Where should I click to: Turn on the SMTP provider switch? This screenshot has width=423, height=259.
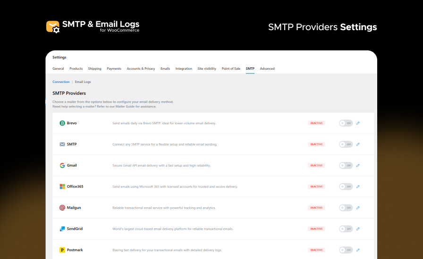tap(346, 144)
